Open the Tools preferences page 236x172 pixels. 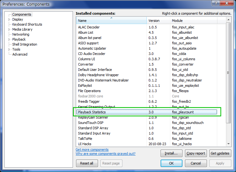tap(16, 49)
